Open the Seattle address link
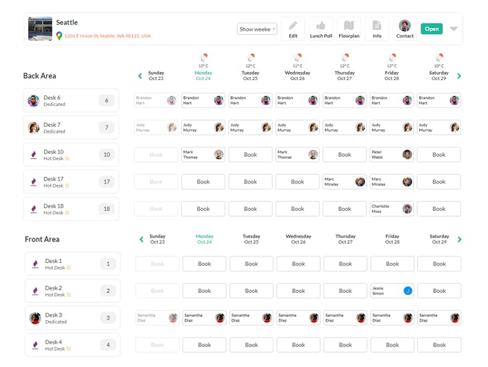Viewport: 488px width, 367px height. [108, 36]
